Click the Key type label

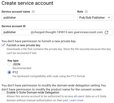[13, 61]
